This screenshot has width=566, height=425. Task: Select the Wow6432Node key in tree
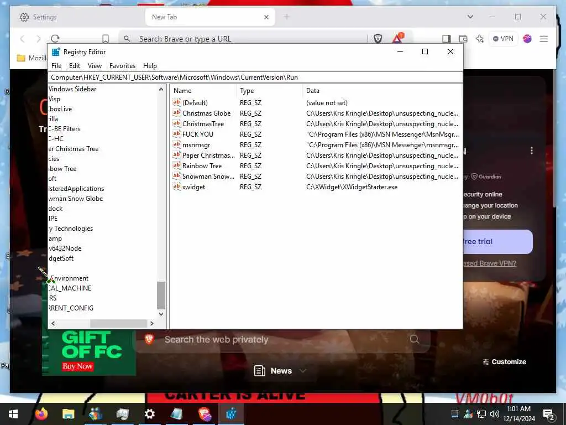coord(65,248)
